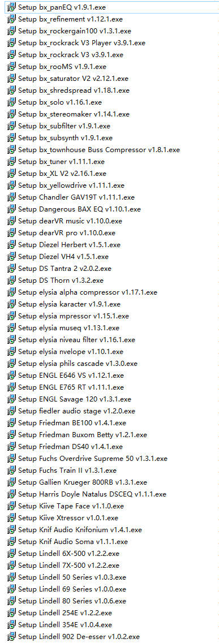Click the bx_solo v1.16.1 installer icon
Image resolution: width=219 pixels, height=643 pixels.
click(11, 102)
